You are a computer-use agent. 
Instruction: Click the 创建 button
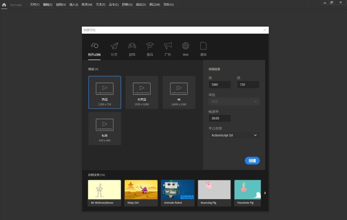click(x=252, y=161)
